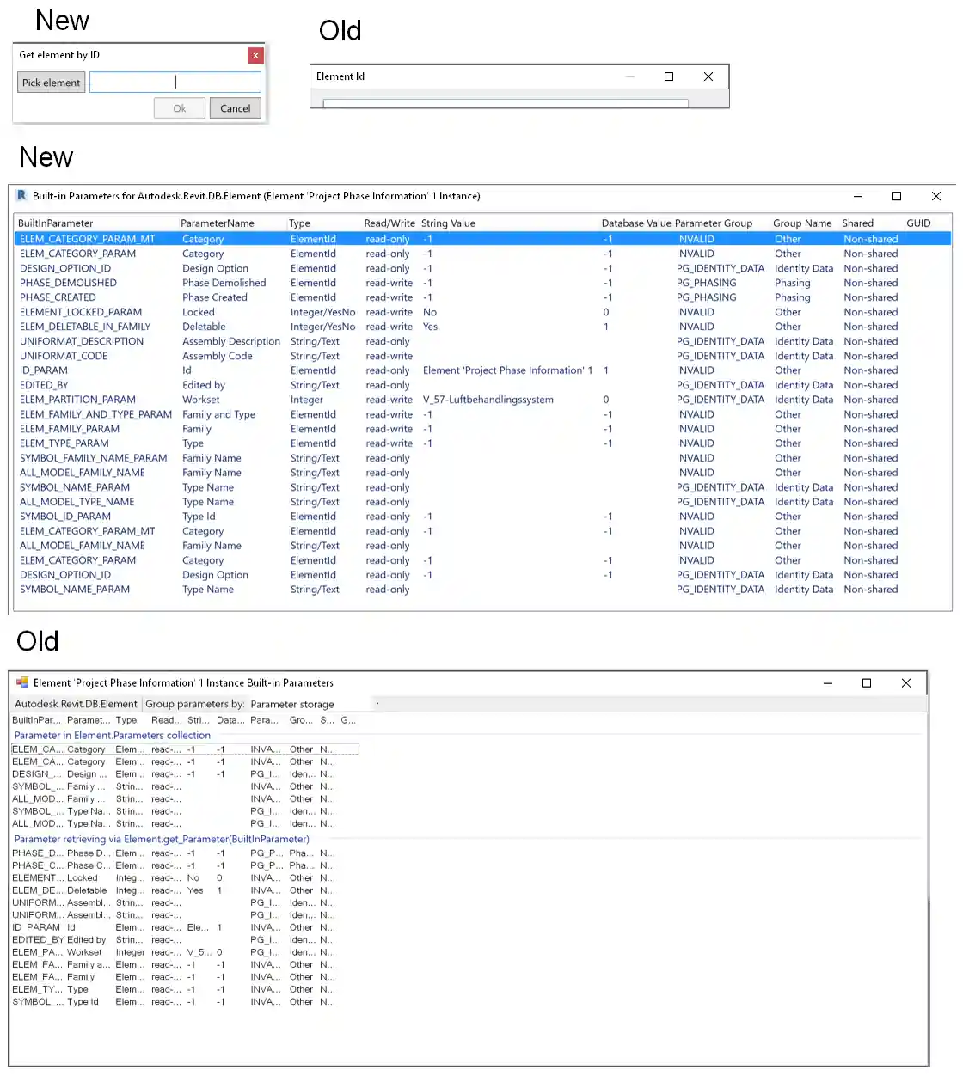This screenshot has height=1076, width=969.
Task: Select the UNIFORMAT_CODE row in the new parameters list
Action: 64,356
